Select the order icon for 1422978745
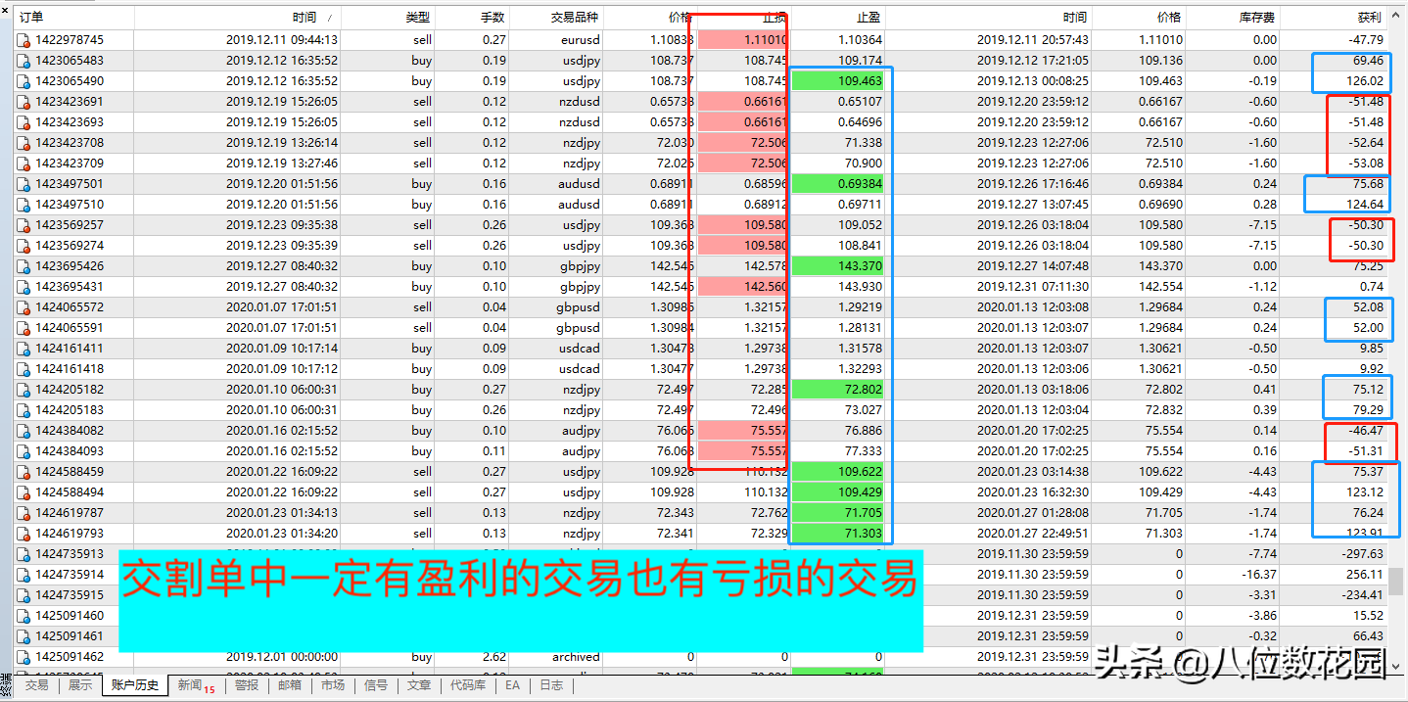This screenshot has height=702, width=1408. pyautogui.click(x=24, y=40)
